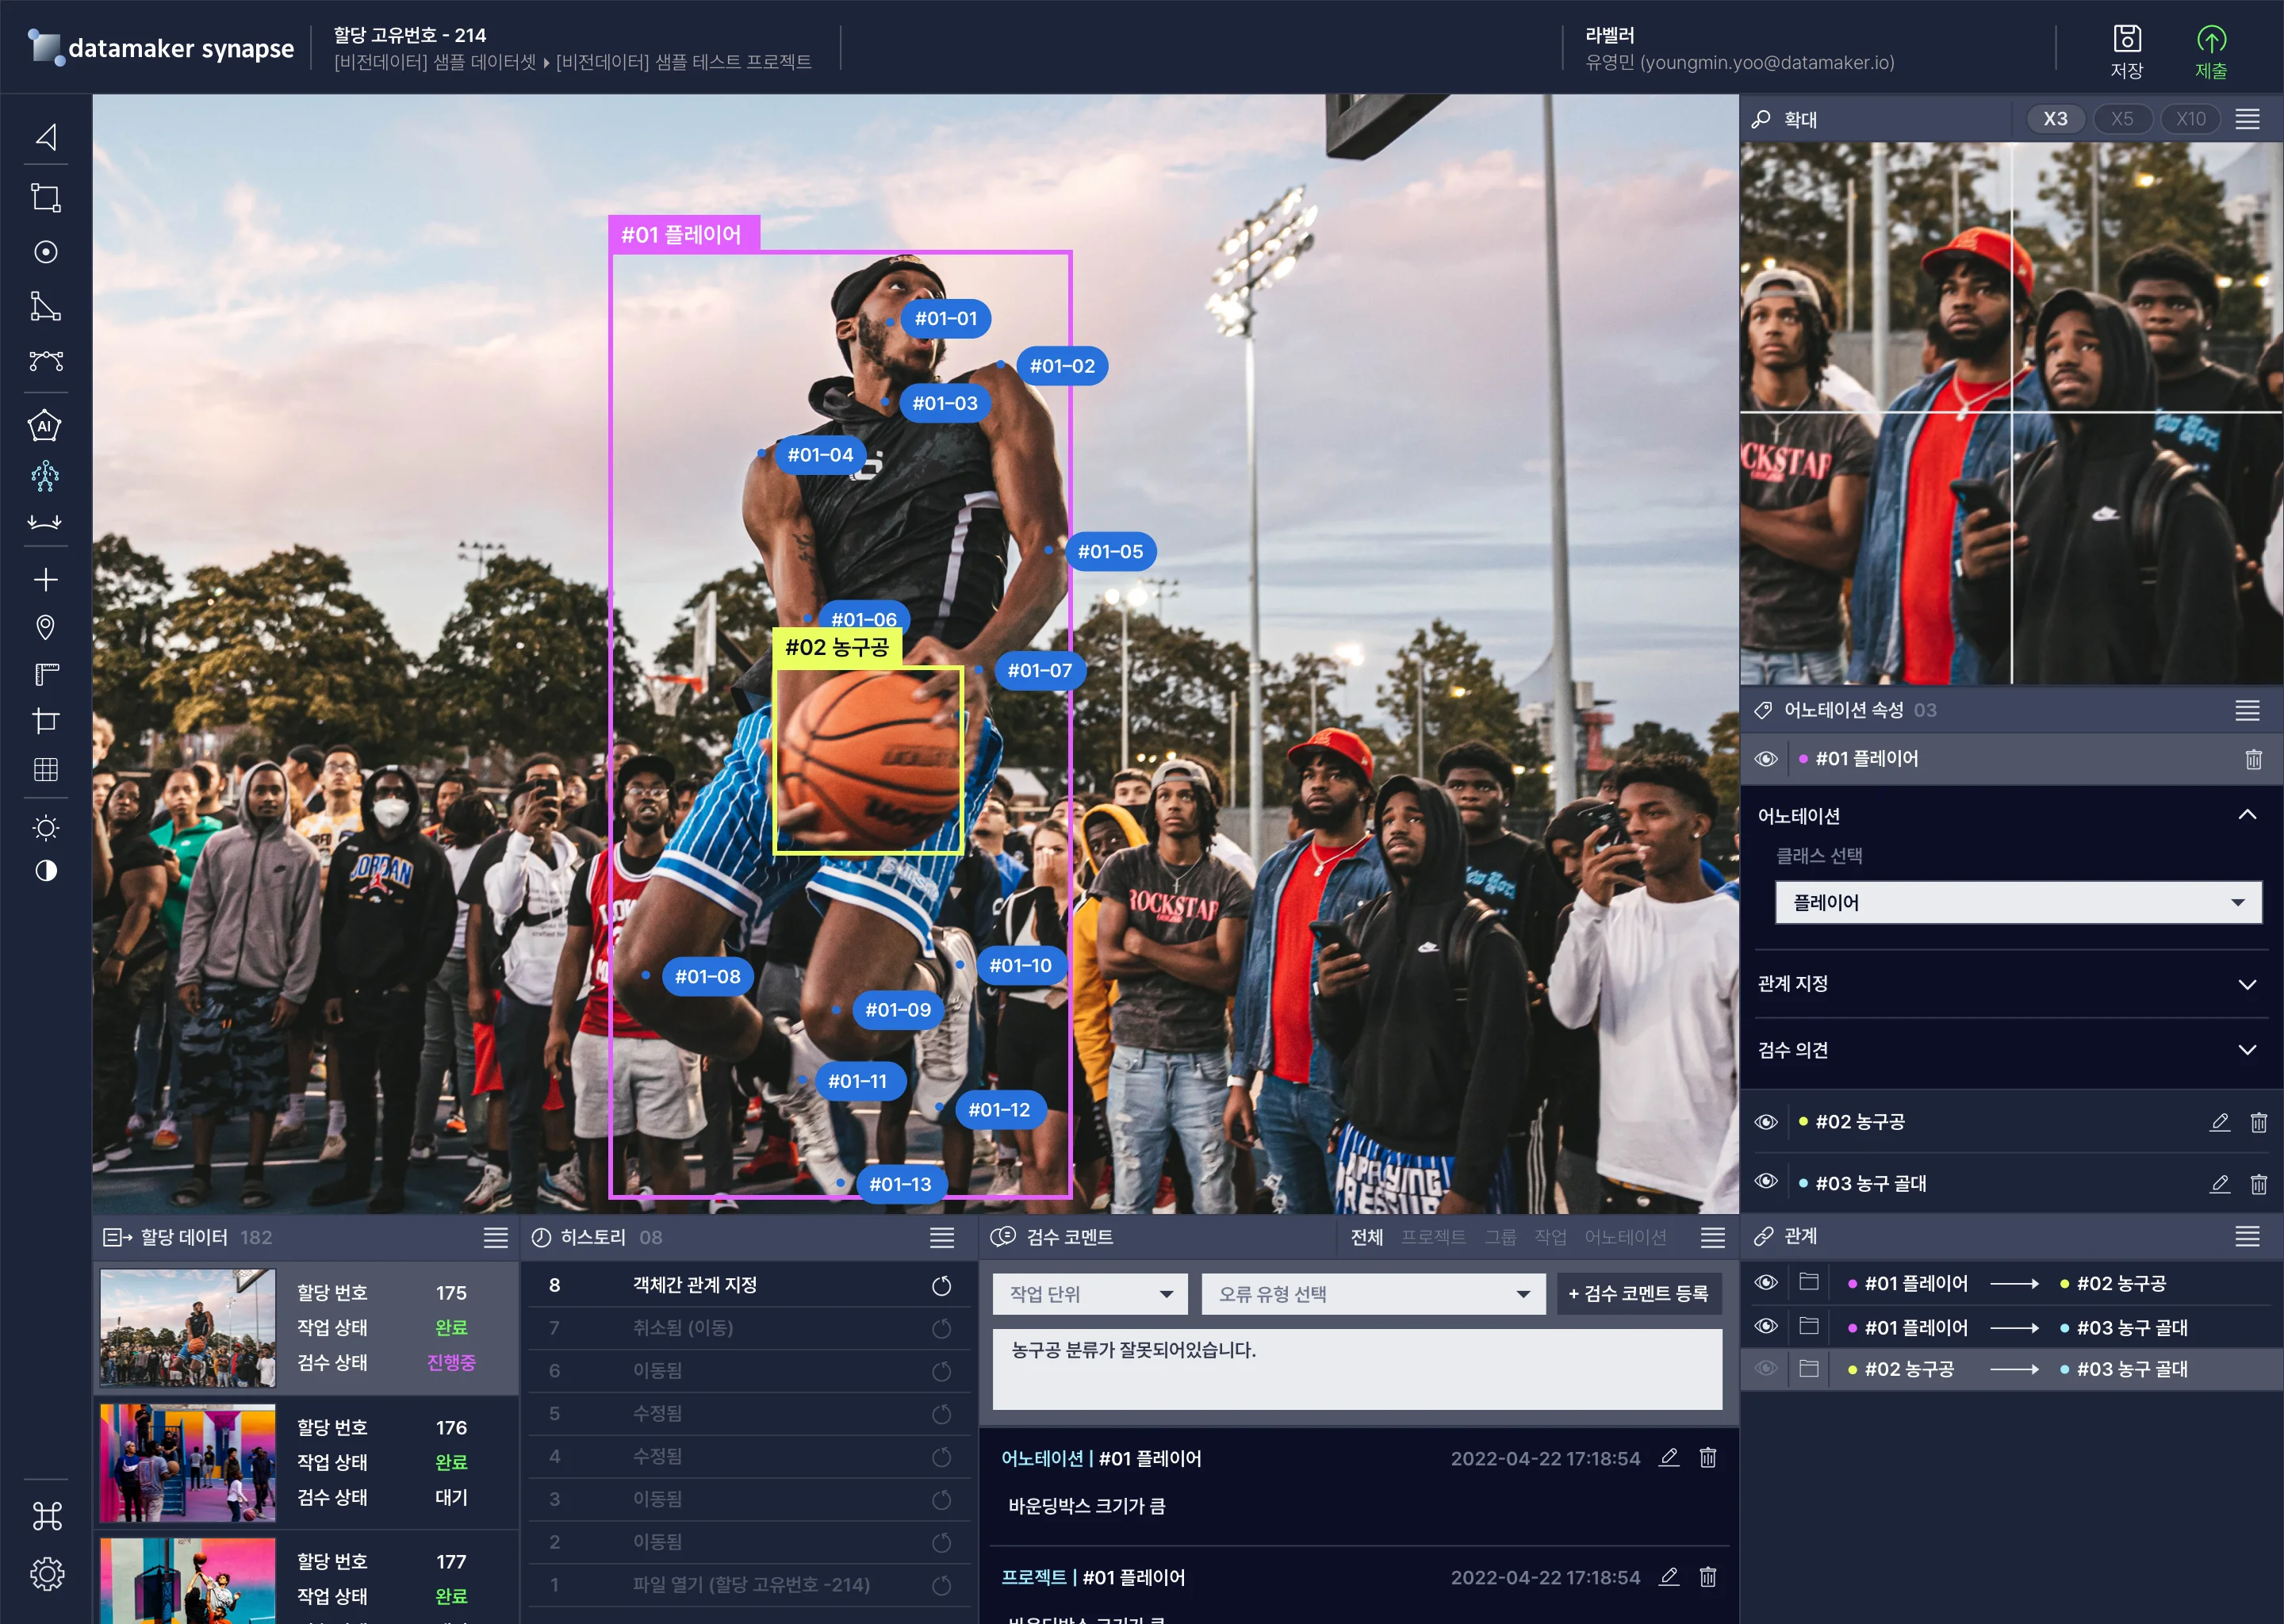The image size is (2284, 1624).
Task: Select the X5 magnification option
Action: point(2122,119)
